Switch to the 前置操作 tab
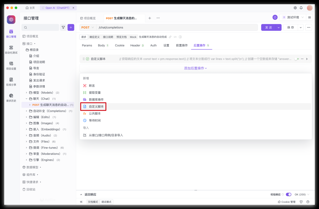319x209 pixels. [x=182, y=46]
